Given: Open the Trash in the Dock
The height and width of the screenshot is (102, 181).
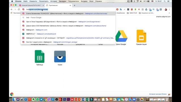Looking at the screenshot, I should pyautogui.click(x=167, y=99).
